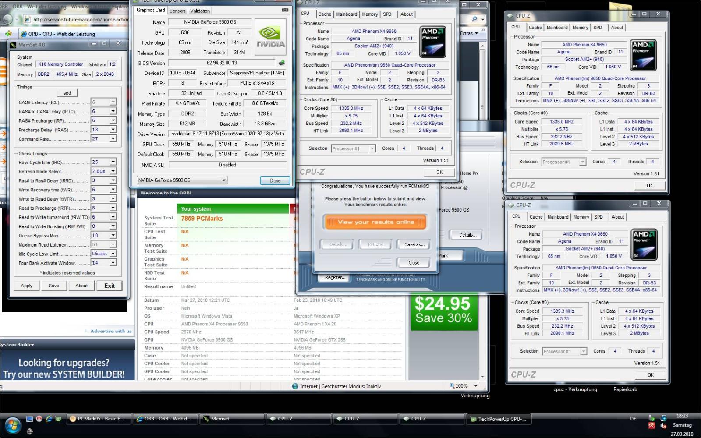Activate the TechPowerUp GPU-Z taskbar button
This screenshot has height=438, width=701.
[498, 419]
